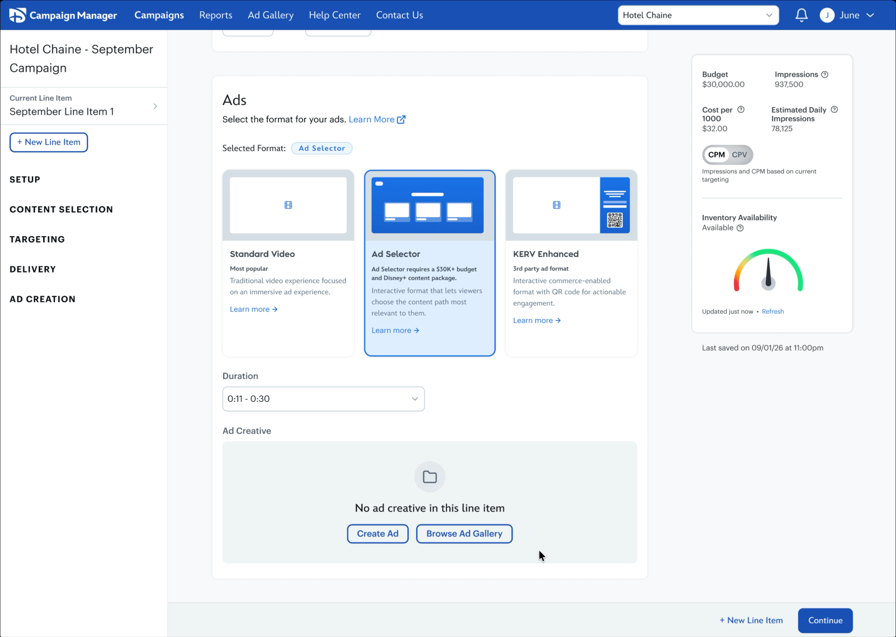
Task: Jump to the DELIVERY section
Action: click(33, 269)
